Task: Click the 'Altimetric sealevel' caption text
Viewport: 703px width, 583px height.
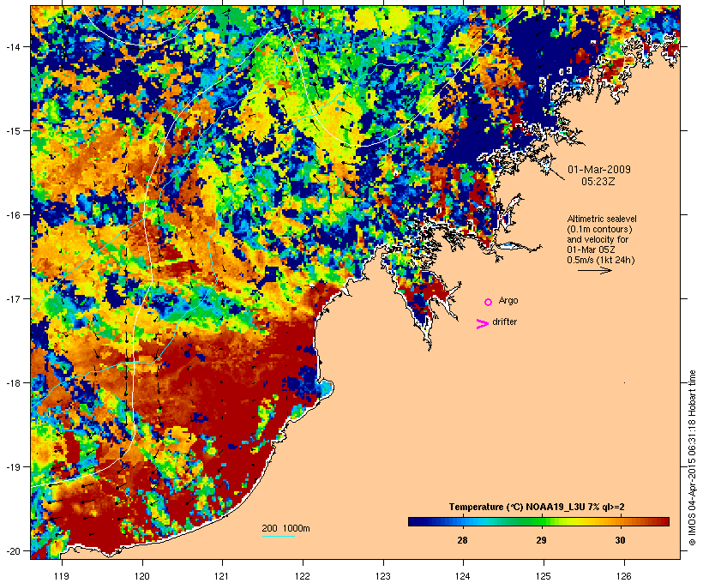Action: click(602, 219)
